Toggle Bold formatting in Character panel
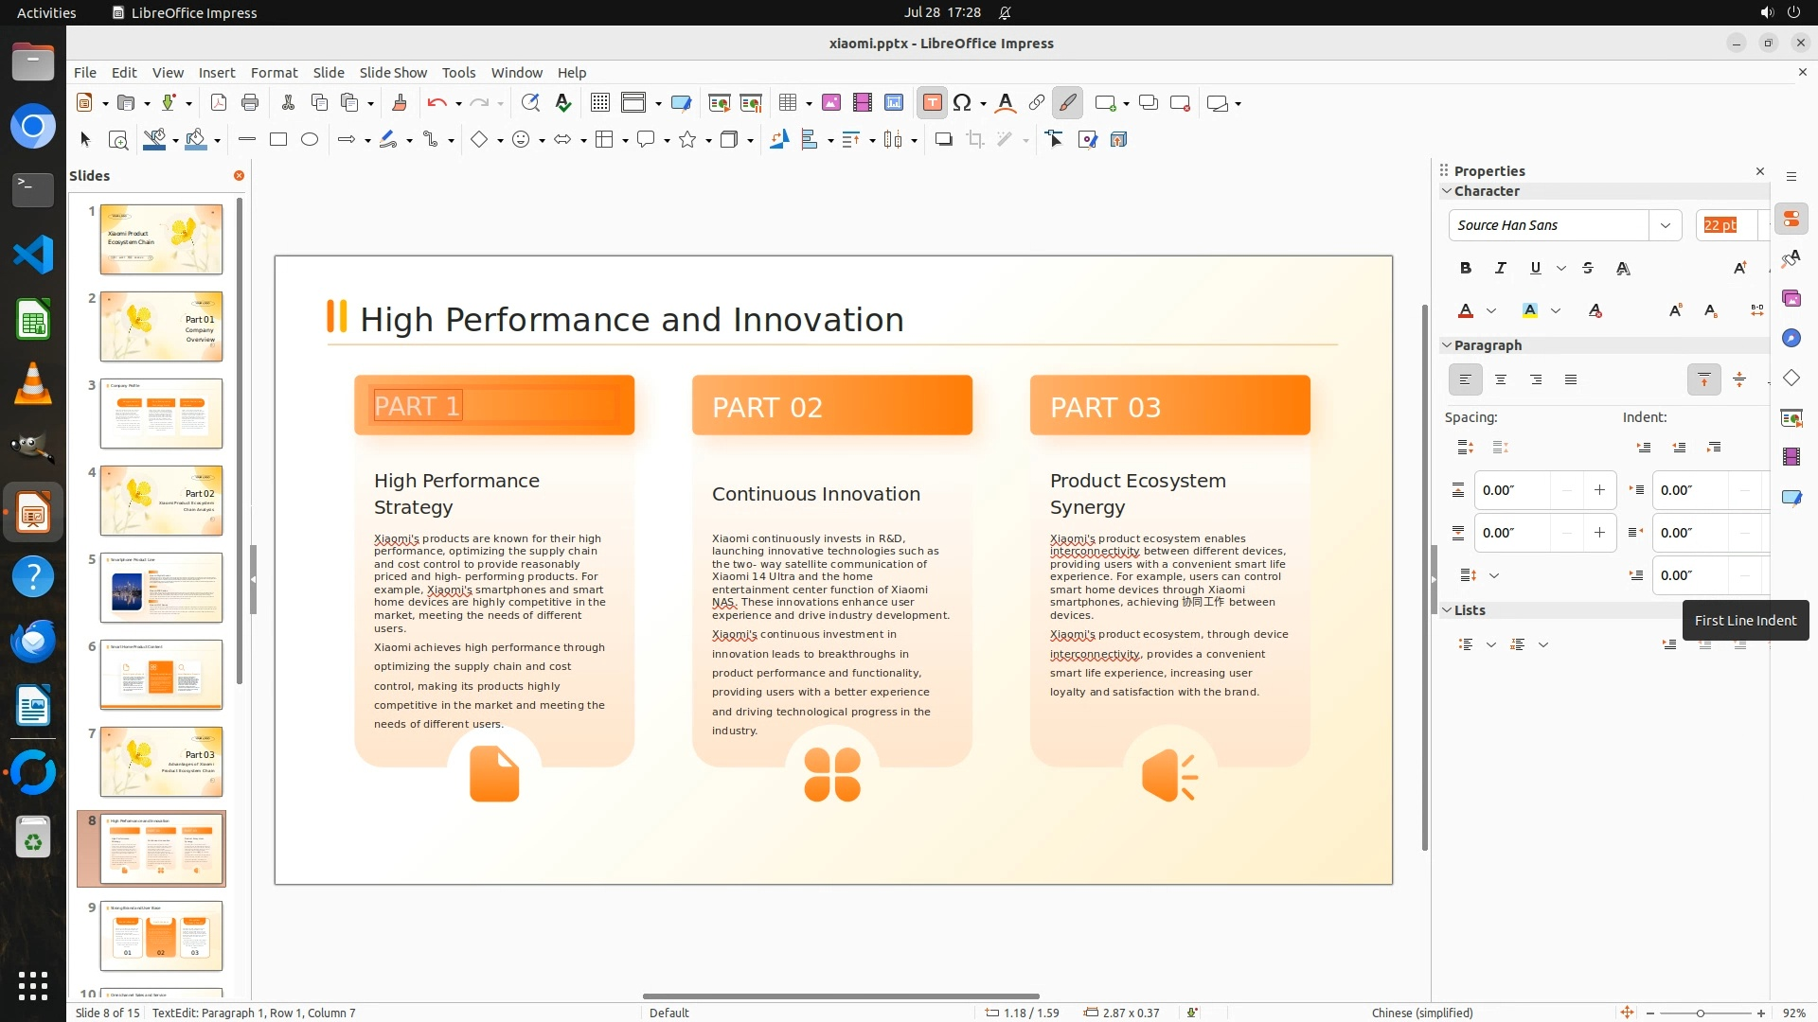This screenshot has width=1818, height=1022. (x=1466, y=268)
